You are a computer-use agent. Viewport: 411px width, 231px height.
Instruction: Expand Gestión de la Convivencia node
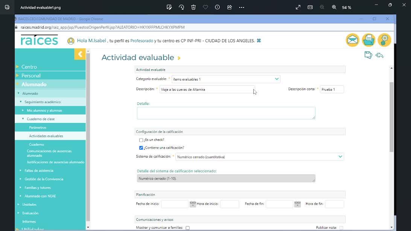pyautogui.click(x=20, y=179)
